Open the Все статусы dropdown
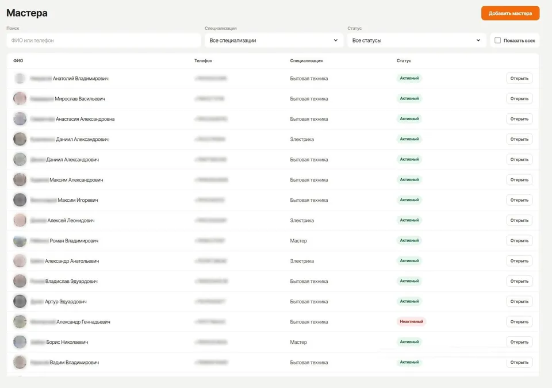The width and height of the screenshot is (552, 388). (416, 40)
